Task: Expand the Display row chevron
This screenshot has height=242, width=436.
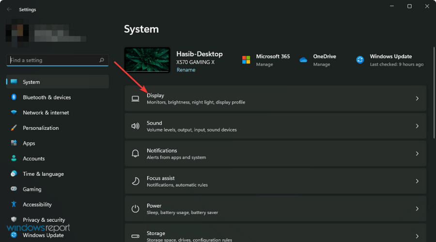Action: click(x=417, y=99)
